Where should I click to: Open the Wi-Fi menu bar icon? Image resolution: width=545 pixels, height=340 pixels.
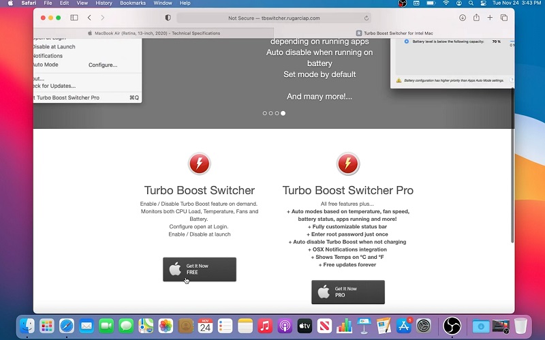pyautogui.click(x=446, y=3)
